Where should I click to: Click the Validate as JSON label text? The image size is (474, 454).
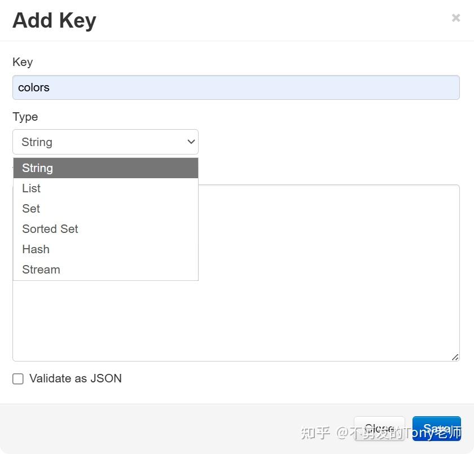[x=75, y=378]
